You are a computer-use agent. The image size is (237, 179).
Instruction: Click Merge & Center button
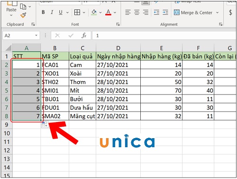(193, 12)
